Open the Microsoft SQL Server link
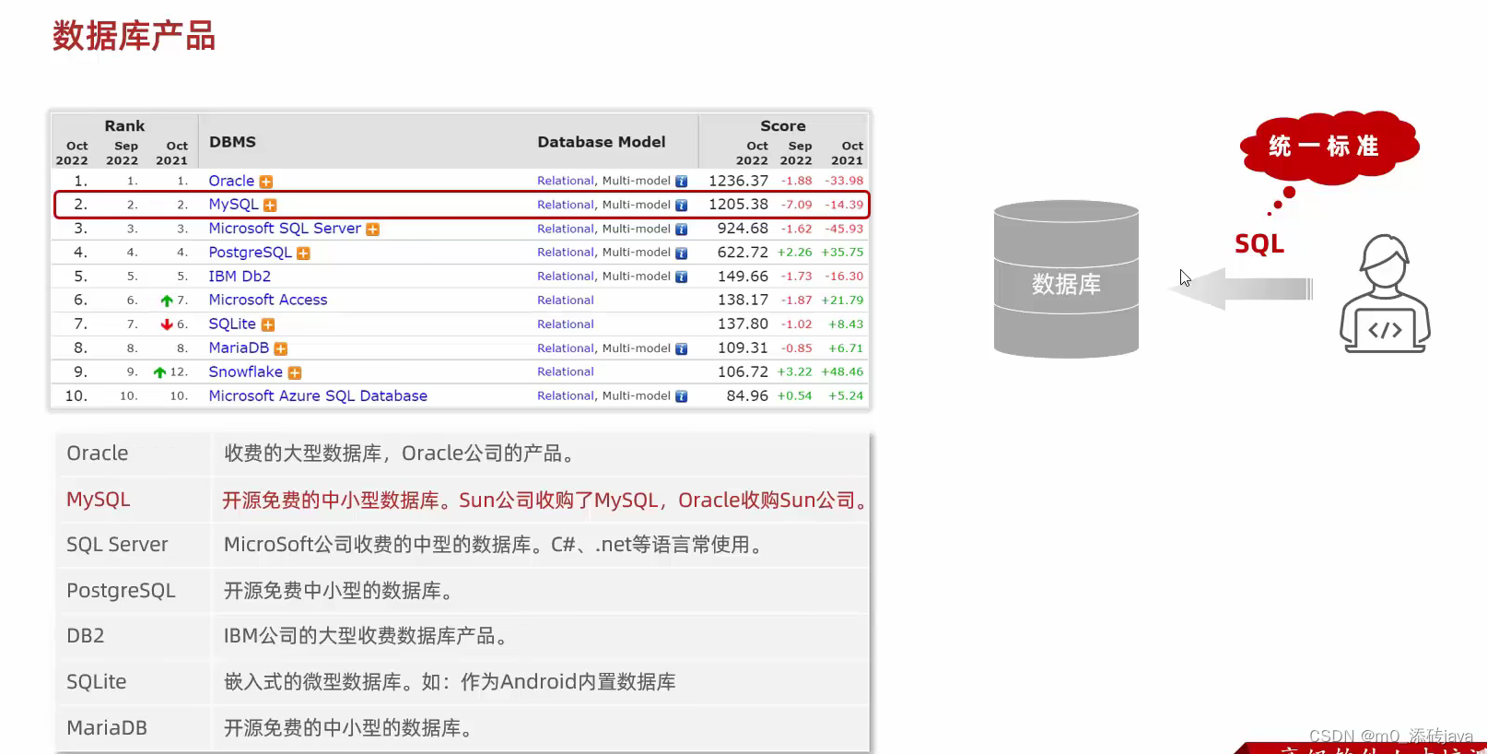The width and height of the screenshot is (1487, 754). 285,228
